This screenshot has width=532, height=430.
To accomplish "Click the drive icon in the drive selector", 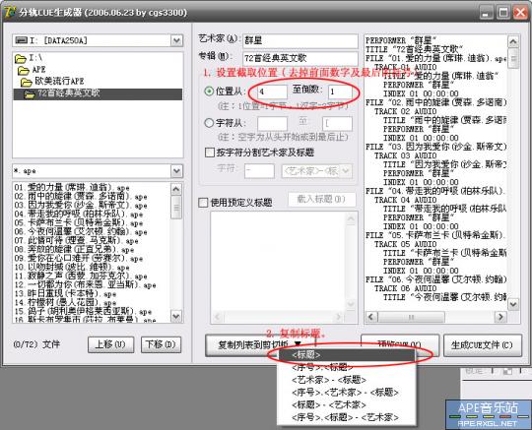I will 21,40.
